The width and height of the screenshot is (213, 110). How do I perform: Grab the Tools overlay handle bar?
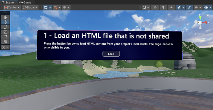point(5,13)
